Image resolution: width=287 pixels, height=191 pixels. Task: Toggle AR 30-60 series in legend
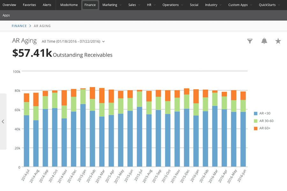[266, 121]
